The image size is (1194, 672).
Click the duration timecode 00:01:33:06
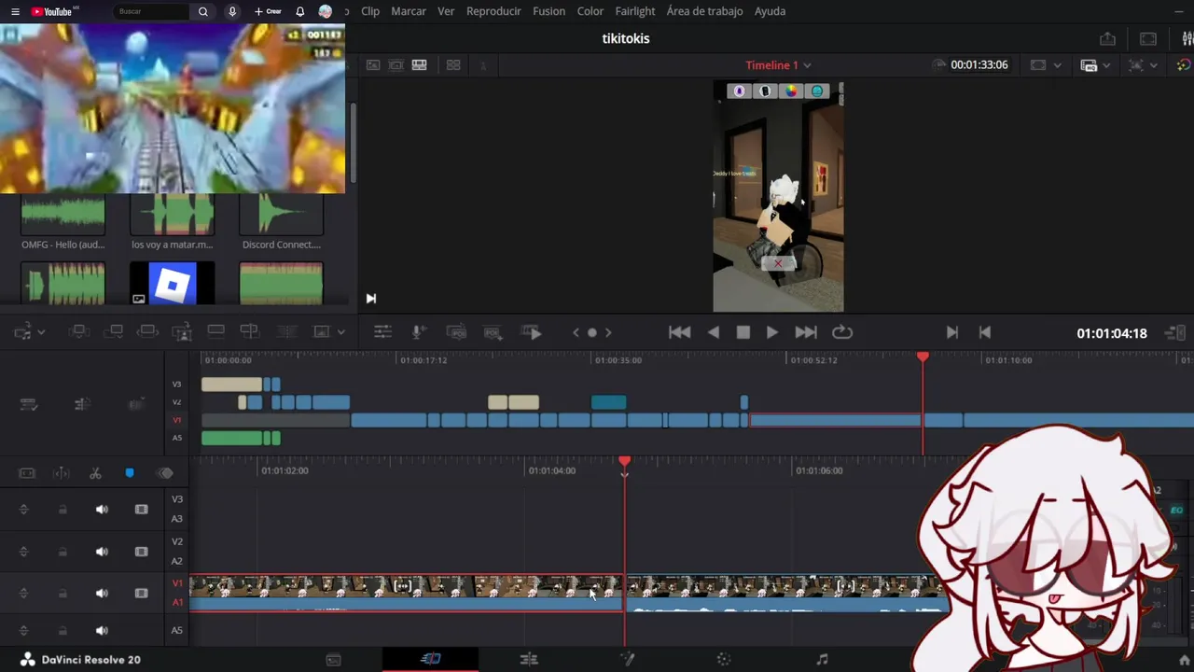coord(979,65)
